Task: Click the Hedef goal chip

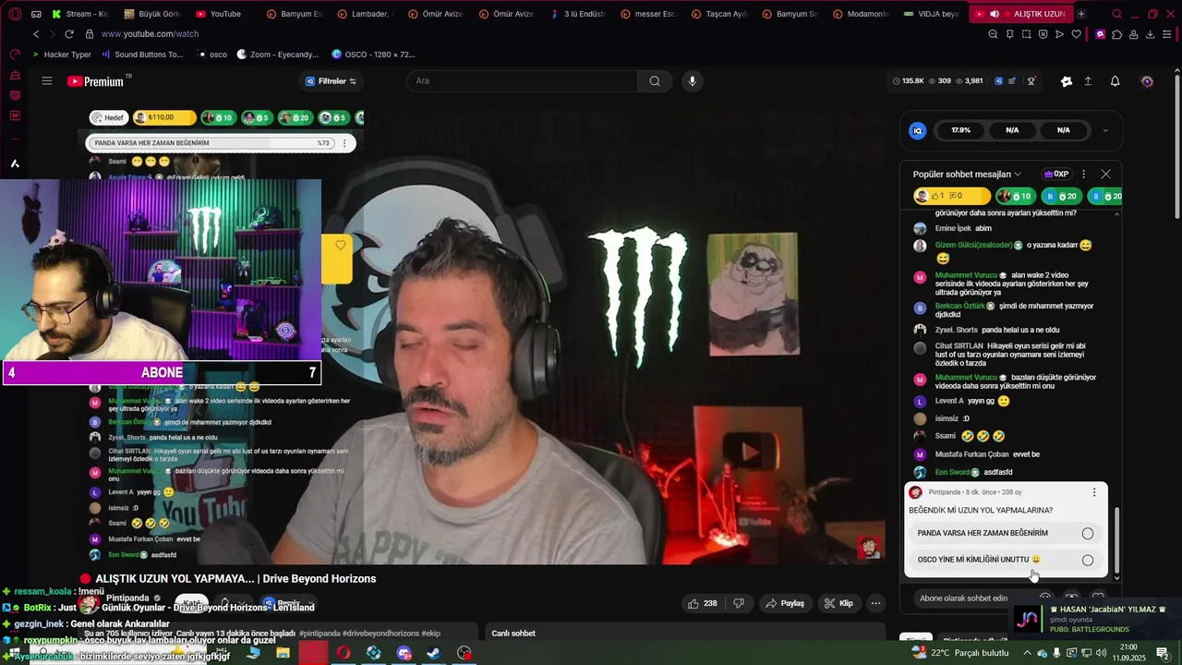Action: point(109,118)
